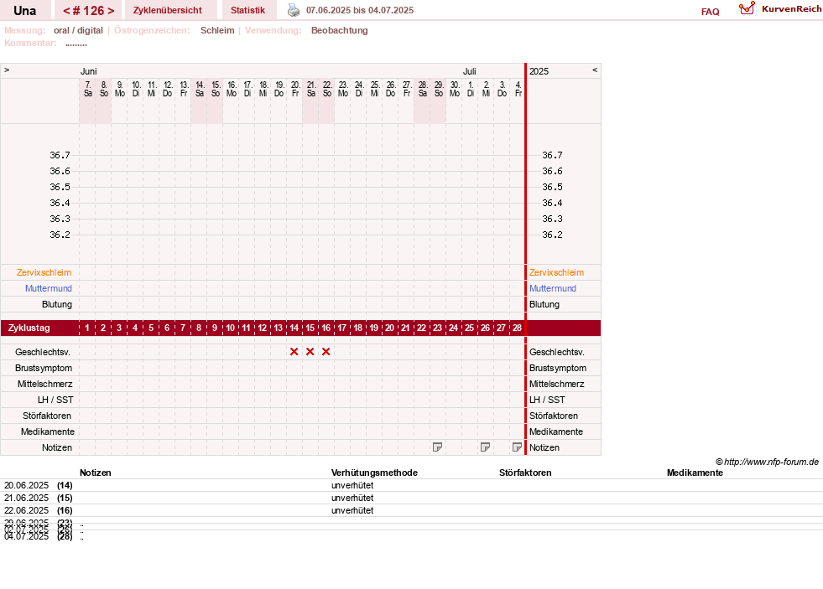Open the FAQ link

click(710, 12)
